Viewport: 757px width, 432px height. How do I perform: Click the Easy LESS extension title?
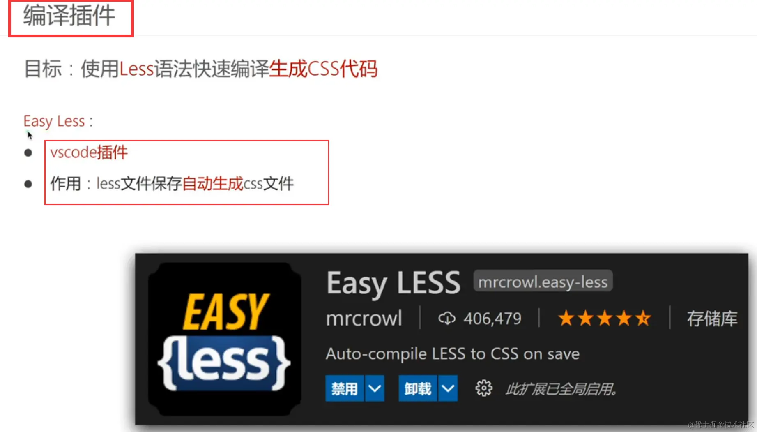point(393,284)
